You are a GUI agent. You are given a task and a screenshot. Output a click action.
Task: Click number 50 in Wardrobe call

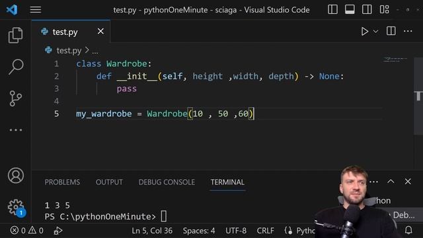[223, 114]
